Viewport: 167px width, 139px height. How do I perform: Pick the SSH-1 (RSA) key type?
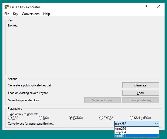(132, 118)
